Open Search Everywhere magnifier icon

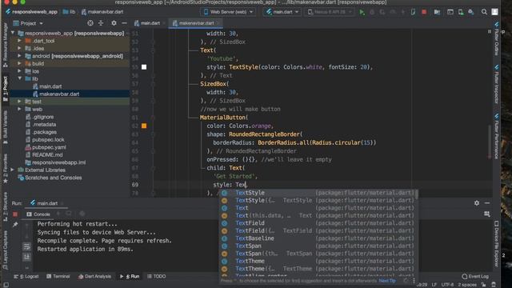484,12
